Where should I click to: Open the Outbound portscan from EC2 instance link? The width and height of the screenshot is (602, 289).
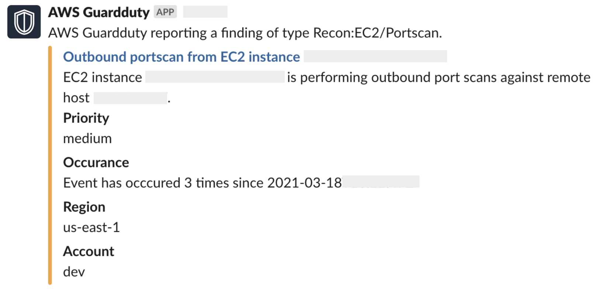click(x=181, y=56)
